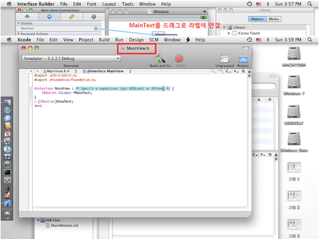Open the Xcode File menu
This screenshot has height=239, width=319.
[x=40, y=40]
